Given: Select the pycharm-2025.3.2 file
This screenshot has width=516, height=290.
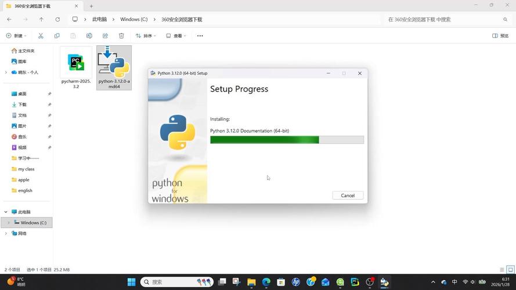Looking at the screenshot, I should [x=76, y=67].
